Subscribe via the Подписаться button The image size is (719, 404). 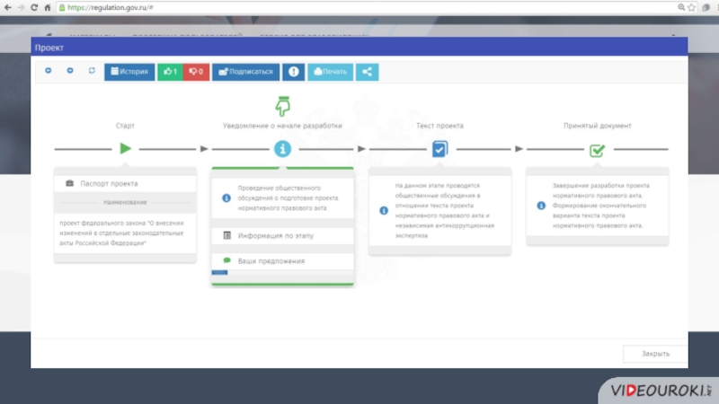pos(245,72)
